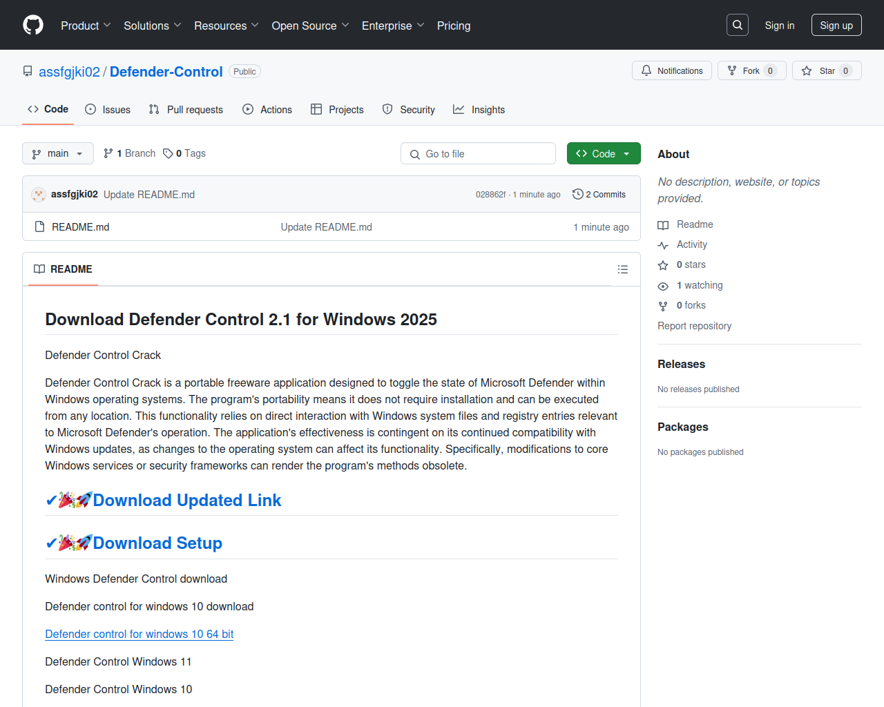Click 'No releases published' text
Viewport: 884px width, 707px height.
tap(698, 389)
